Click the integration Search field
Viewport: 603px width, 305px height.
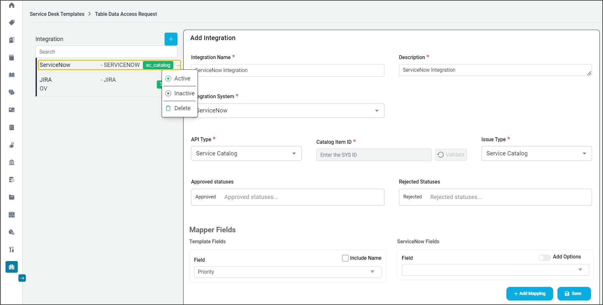106,52
